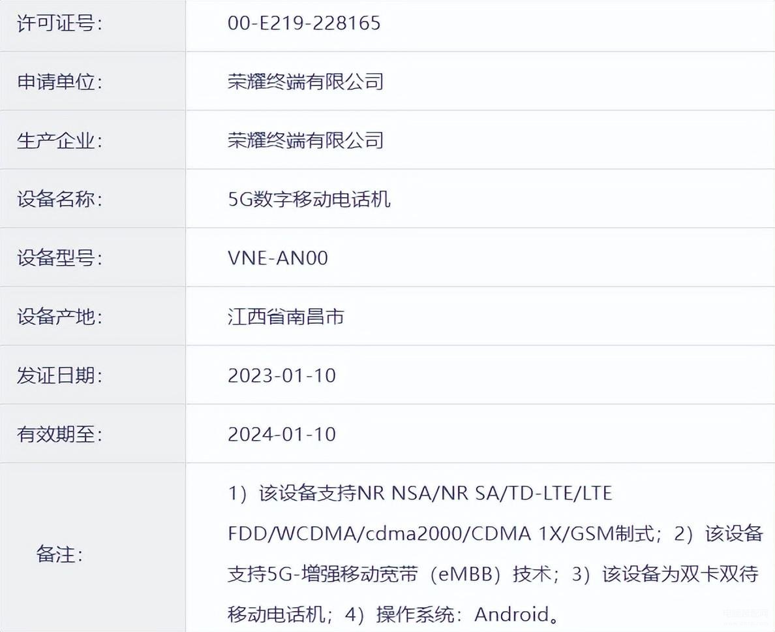This screenshot has width=775, height=632.
Task: Select expiry date 2024-01-10
Action: coord(282,435)
